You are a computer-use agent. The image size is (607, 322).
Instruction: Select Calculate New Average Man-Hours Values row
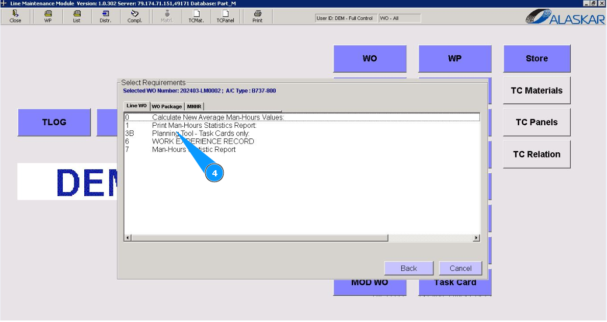pyautogui.click(x=302, y=117)
